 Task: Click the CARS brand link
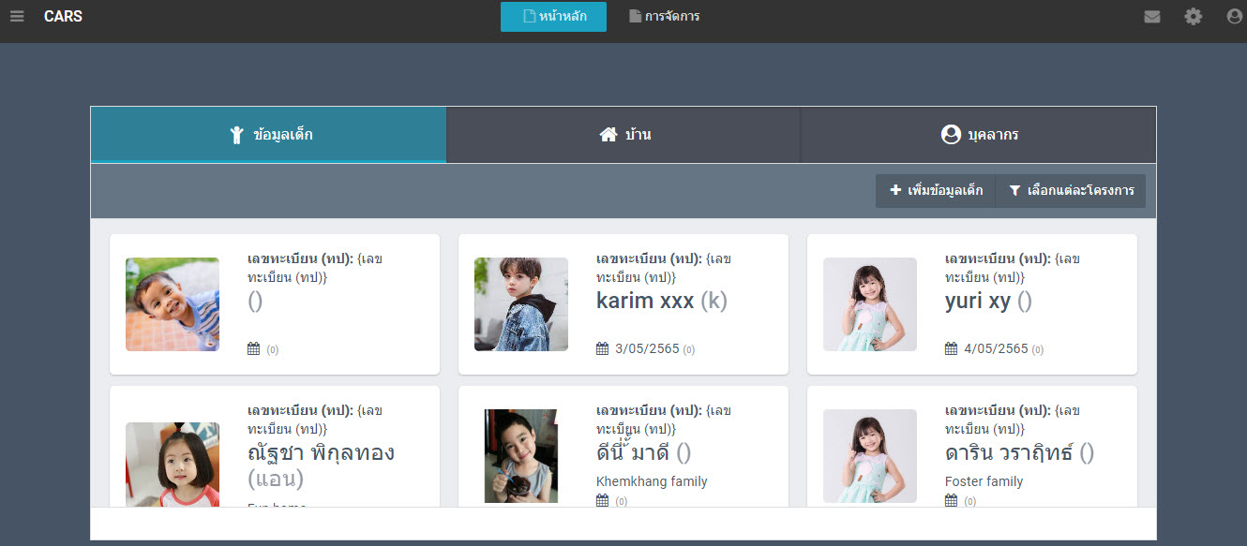point(63,16)
